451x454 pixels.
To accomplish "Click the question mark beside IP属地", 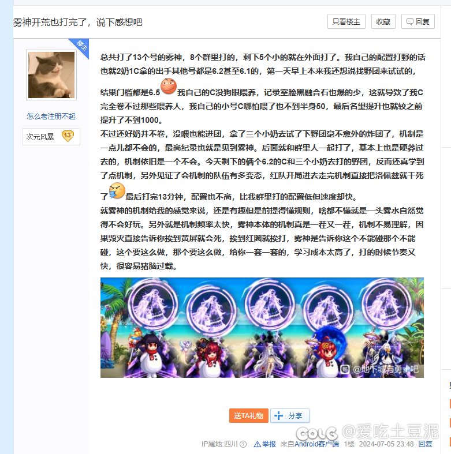I will (244, 444).
